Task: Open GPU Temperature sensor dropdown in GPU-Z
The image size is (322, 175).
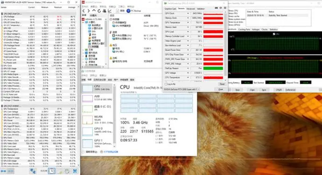Action: point(188,22)
